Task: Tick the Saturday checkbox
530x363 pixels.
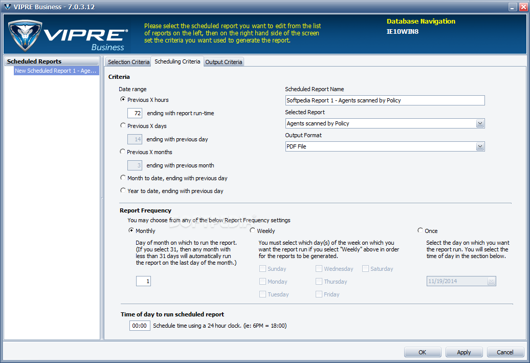Action: tap(365, 269)
